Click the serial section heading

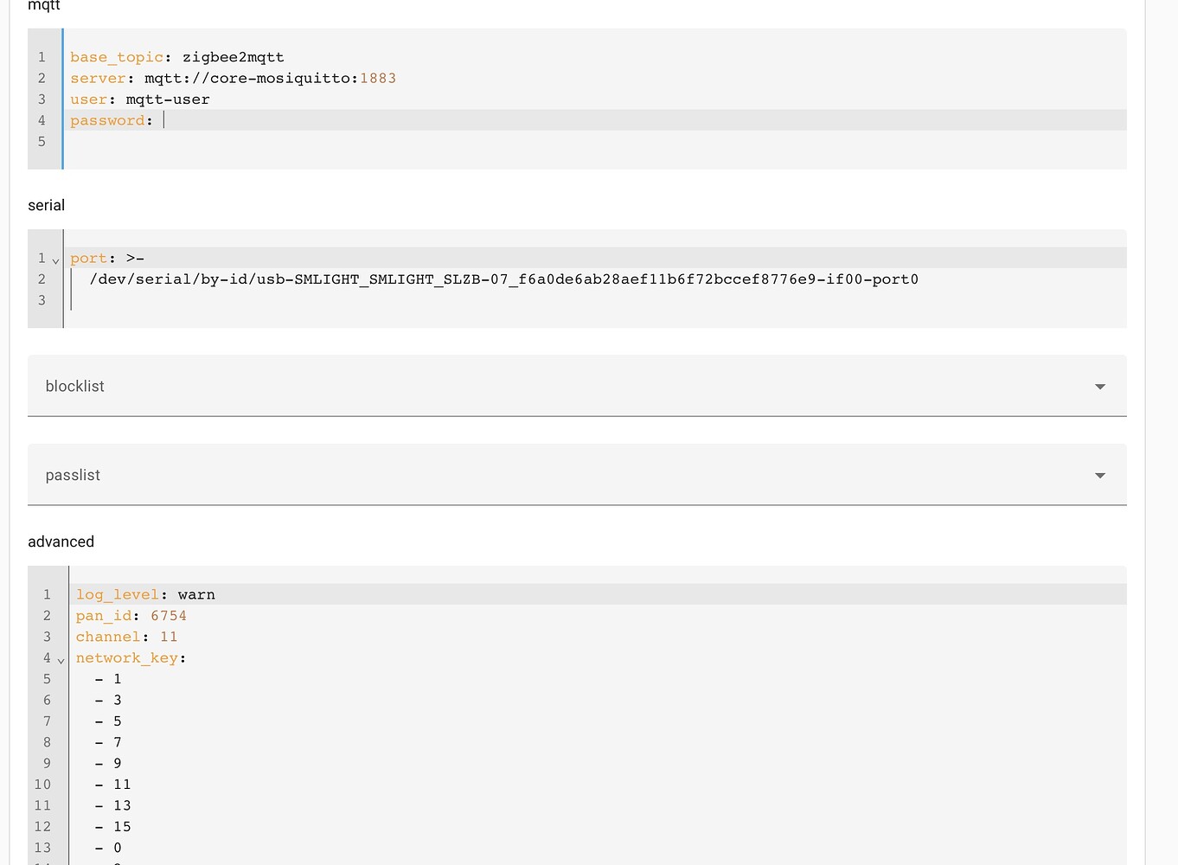[x=45, y=205]
